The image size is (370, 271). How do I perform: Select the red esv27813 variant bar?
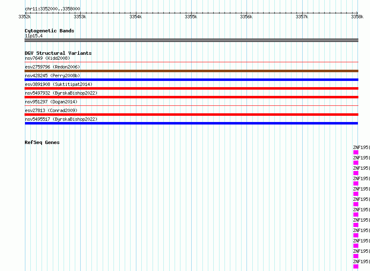click(191, 115)
